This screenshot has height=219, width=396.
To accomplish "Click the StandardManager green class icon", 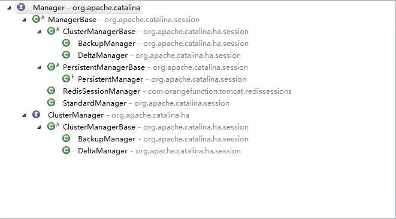I will (x=52, y=102).
